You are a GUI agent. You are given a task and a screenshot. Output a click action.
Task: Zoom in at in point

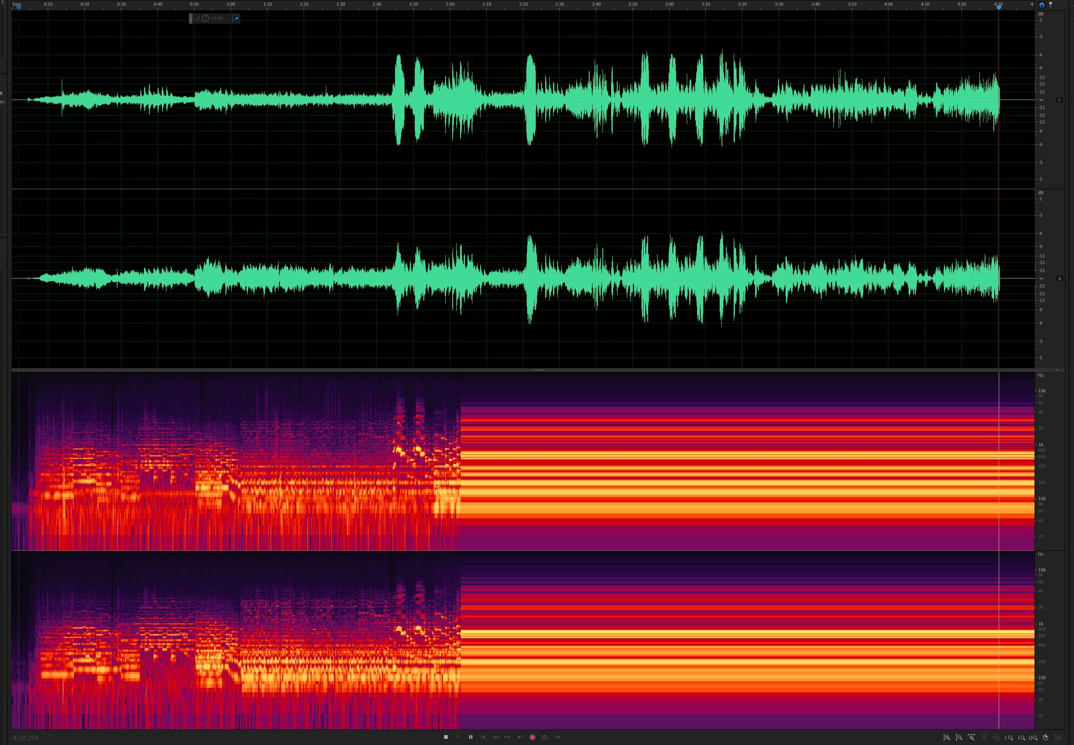[x=1009, y=738]
